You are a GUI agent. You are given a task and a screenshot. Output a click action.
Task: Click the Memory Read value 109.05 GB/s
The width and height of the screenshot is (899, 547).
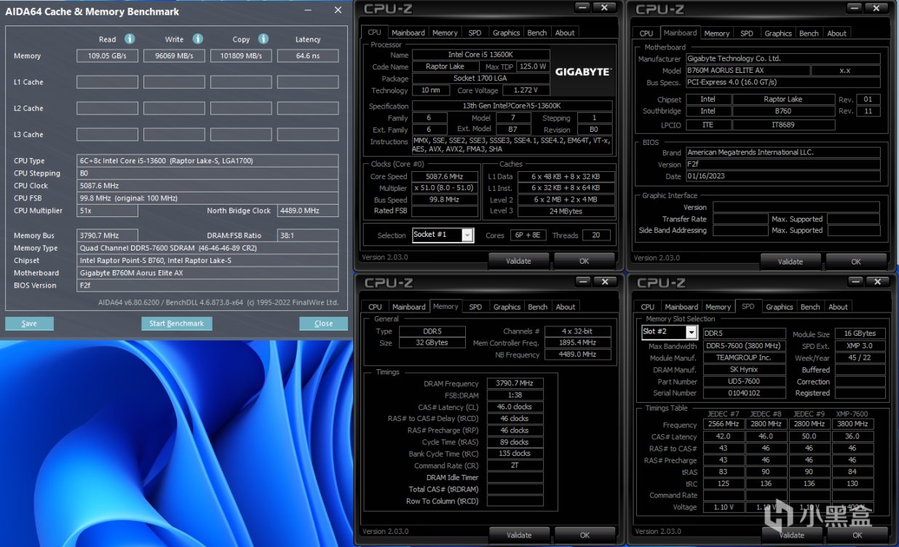[107, 56]
